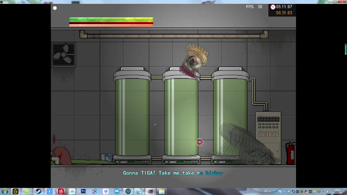This screenshot has width=347, height=195.
Task: Open NetEase Cloud Music in taskbar
Action: point(61,191)
